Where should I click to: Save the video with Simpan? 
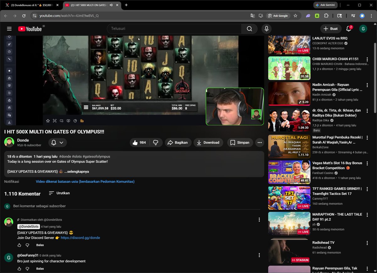point(240,142)
